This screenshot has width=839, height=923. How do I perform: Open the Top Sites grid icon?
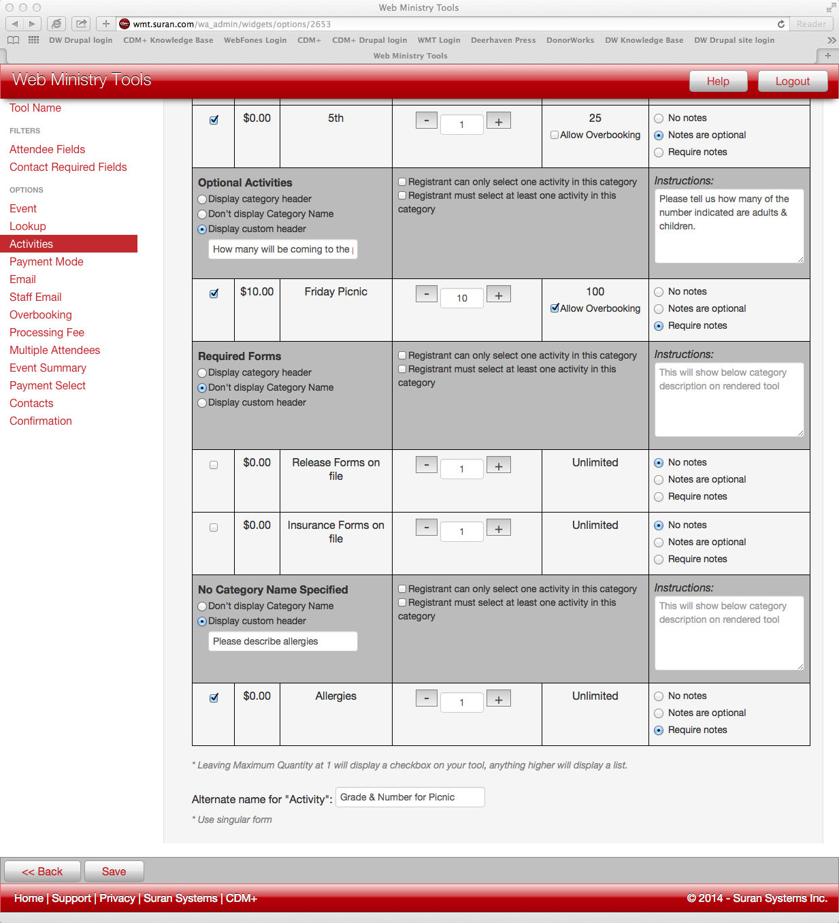[x=33, y=40]
